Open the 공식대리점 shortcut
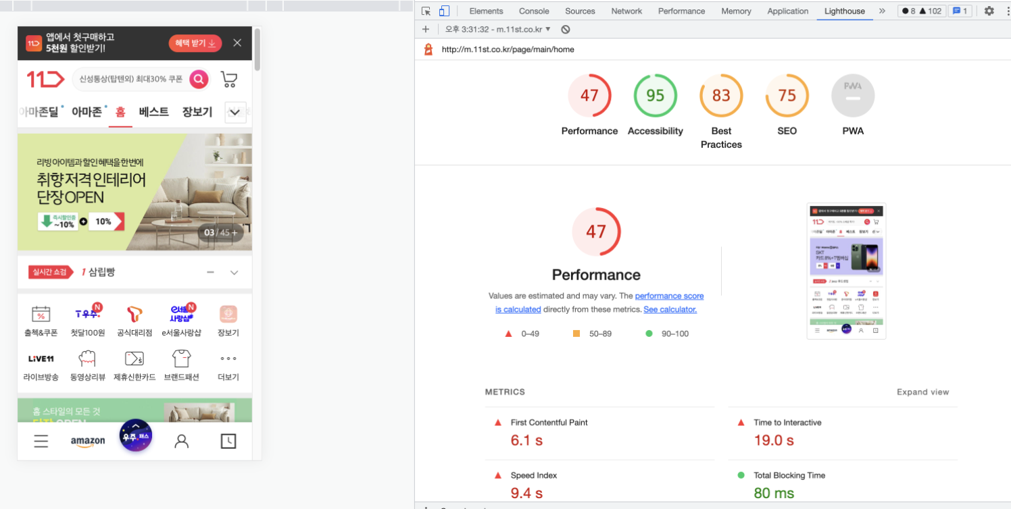 [134, 321]
